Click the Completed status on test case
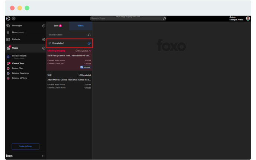Image resolution: width=256 pixels, height=160 pixels. tap(85, 75)
